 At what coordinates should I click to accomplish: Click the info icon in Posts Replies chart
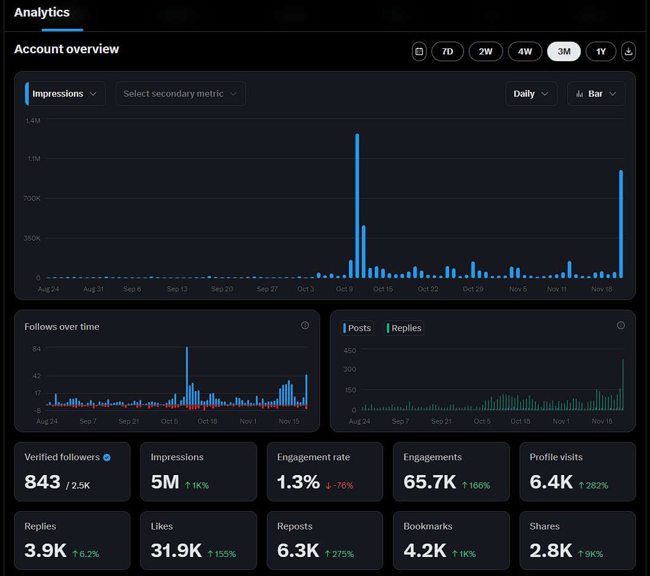pos(621,326)
